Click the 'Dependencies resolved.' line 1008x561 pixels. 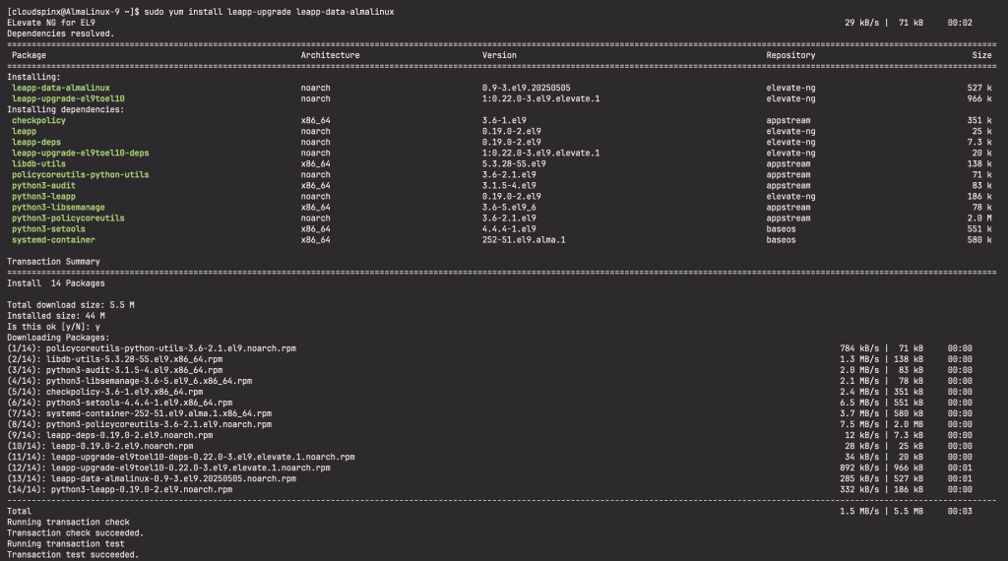coord(60,34)
